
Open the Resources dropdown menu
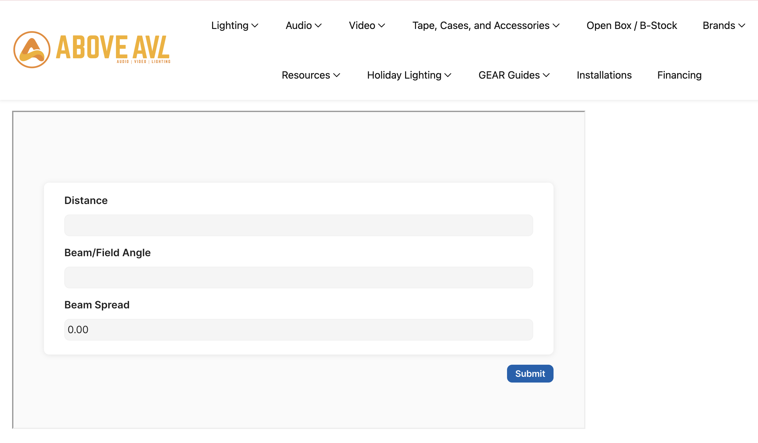tap(311, 75)
